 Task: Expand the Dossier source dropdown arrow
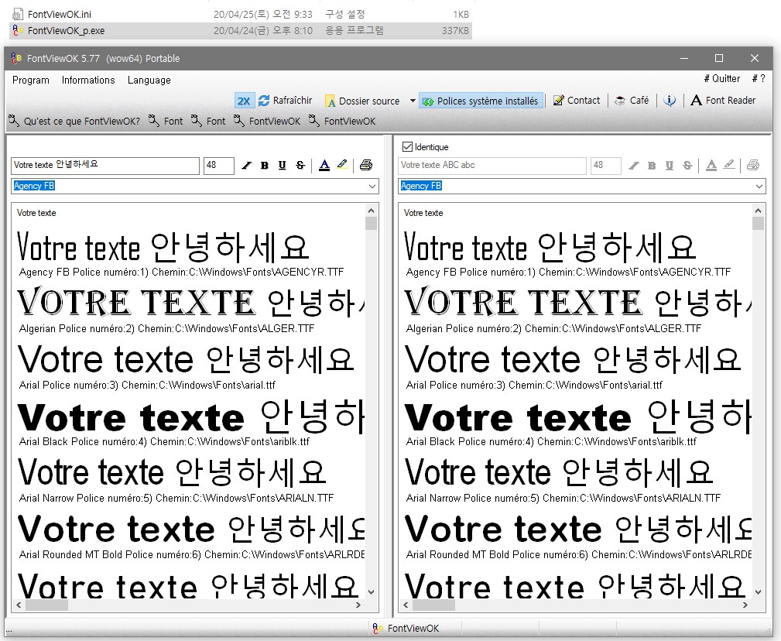tap(412, 101)
